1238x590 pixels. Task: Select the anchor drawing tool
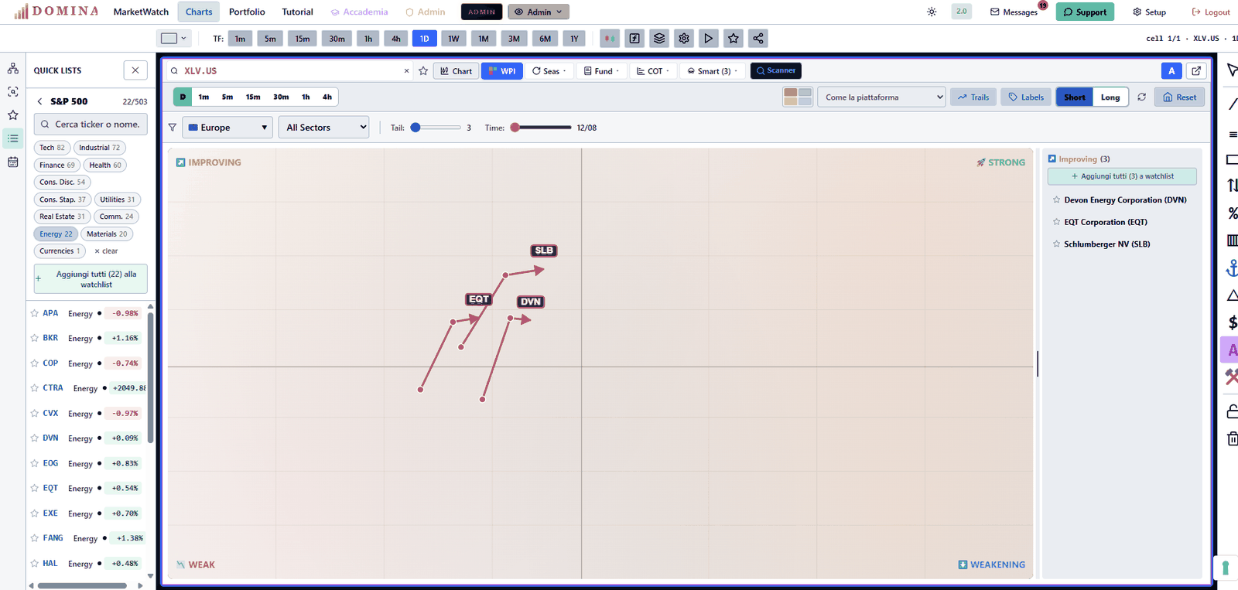1232,268
